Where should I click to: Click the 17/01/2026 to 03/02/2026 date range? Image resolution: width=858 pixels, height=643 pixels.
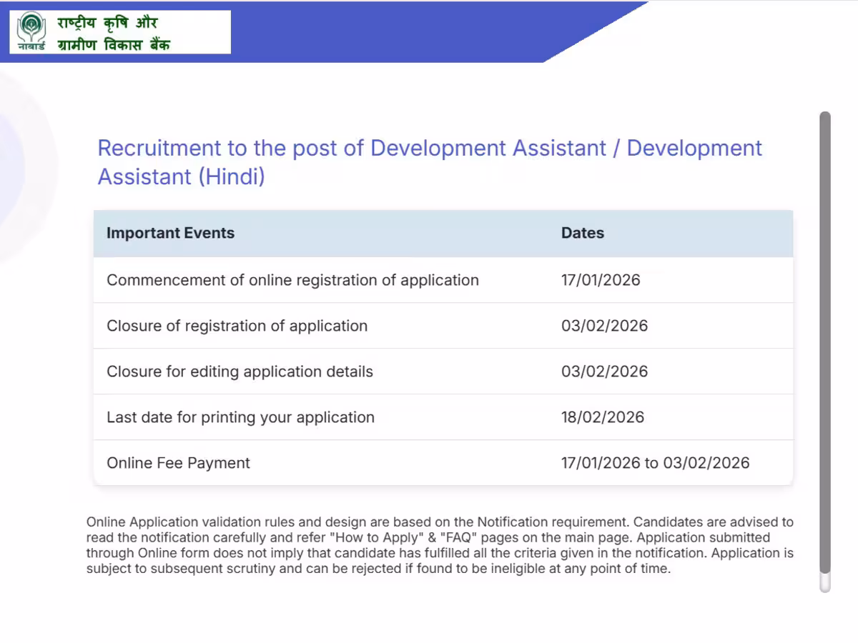pyautogui.click(x=655, y=463)
